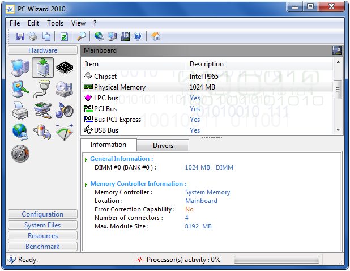The height and width of the screenshot is (271, 350).
Task: Click the Description column header
Action: [x=259, y=64]
